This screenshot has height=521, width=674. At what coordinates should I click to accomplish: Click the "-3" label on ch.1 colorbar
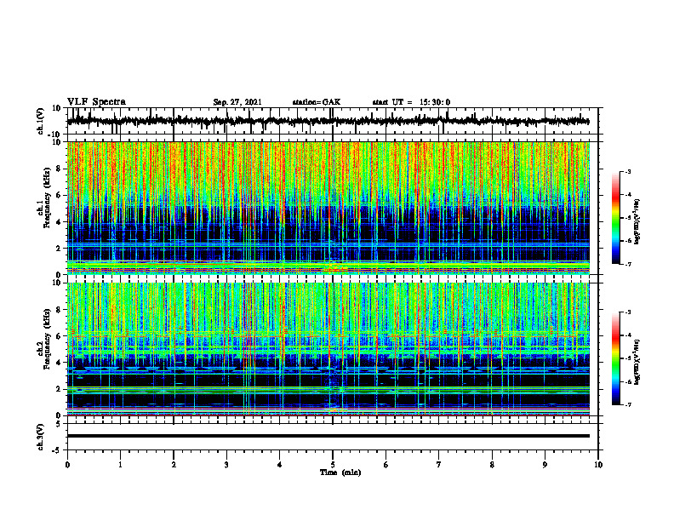[x=627, y=172]
